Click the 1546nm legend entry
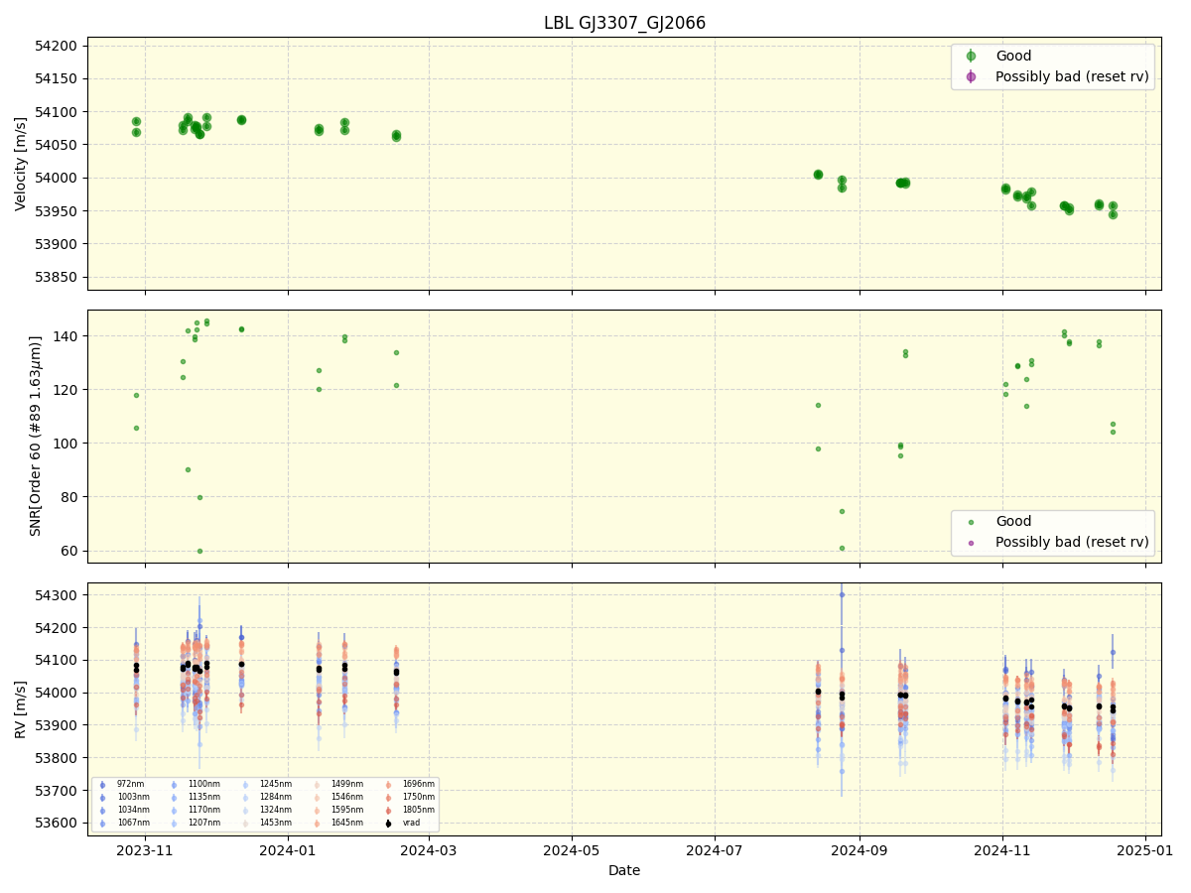This screenshot has height=893, width=1191. coord(347,797)
